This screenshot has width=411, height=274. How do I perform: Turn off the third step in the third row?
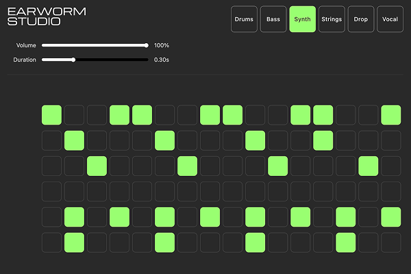[x=97, y=166]
